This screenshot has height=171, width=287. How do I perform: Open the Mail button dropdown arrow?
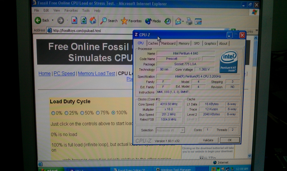pyautogui.click(x=183, y=22)
